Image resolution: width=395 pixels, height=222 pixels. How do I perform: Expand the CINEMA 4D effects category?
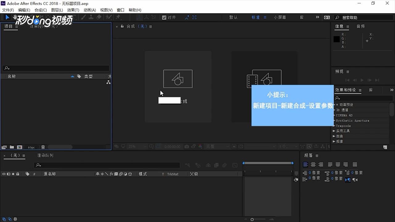click(334, 115)
